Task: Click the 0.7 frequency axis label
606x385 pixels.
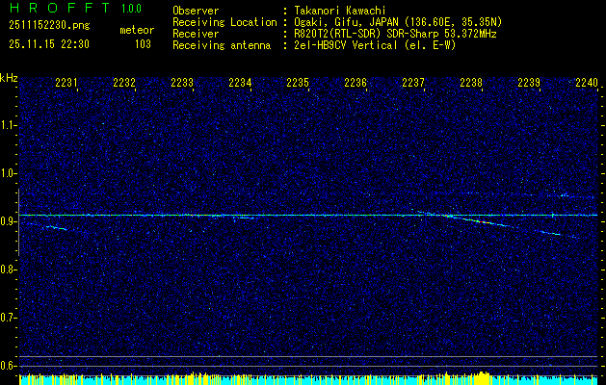Action: (9, 318)
